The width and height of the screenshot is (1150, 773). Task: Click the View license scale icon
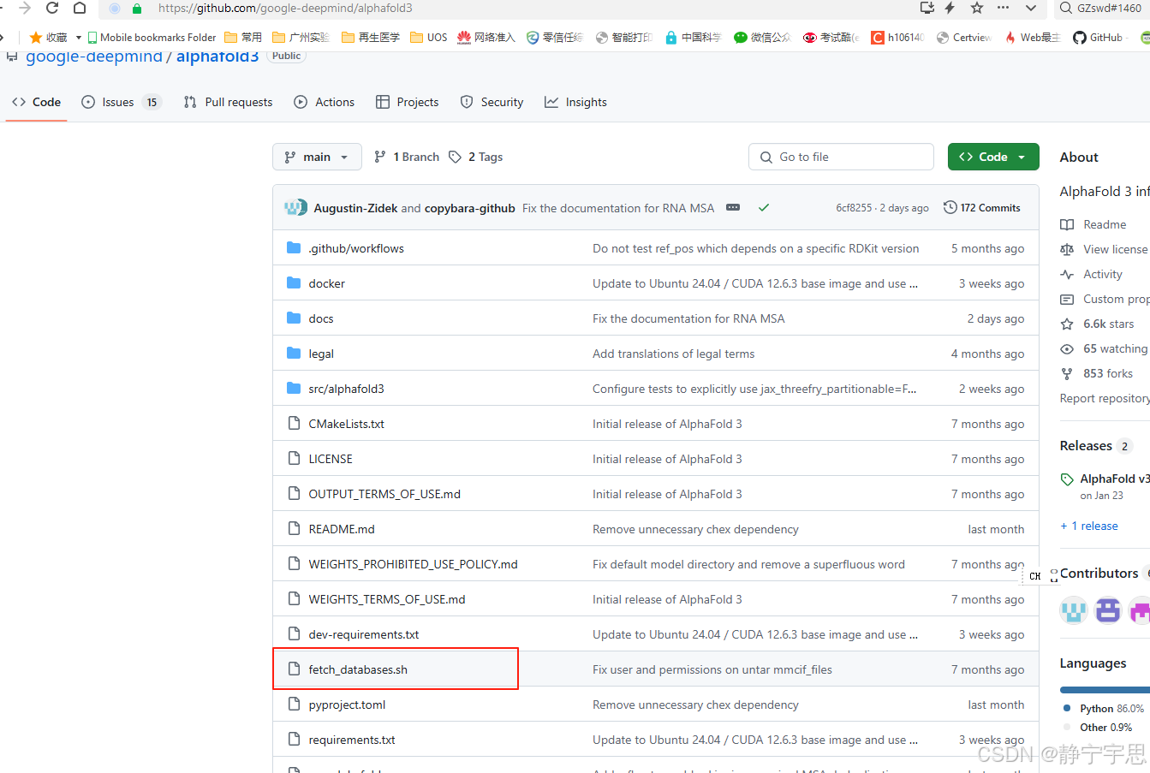tap(1067, 249)
